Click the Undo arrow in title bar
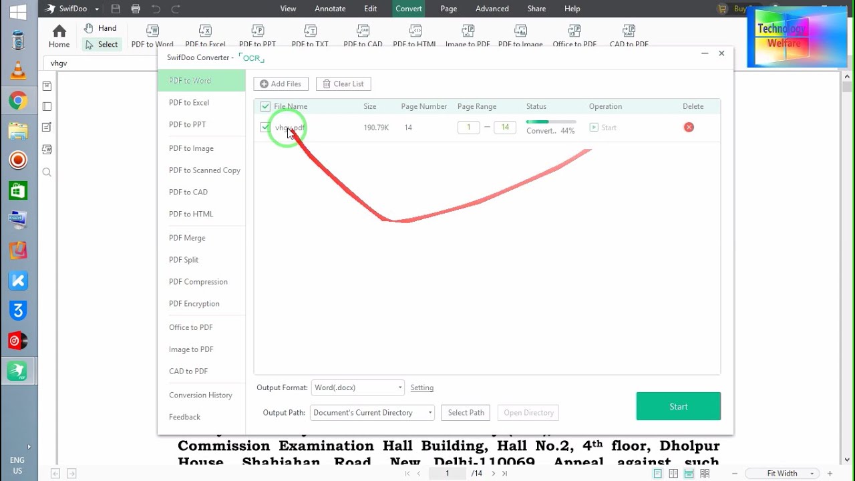Viewport: 855px width, 481px height. [156, 9]
